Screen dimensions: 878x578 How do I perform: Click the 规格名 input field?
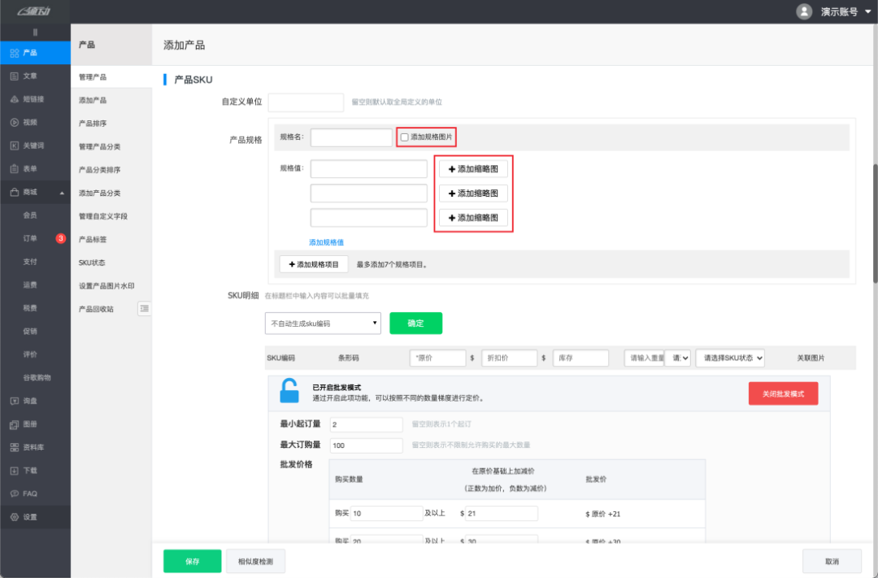tap(351, 137)
